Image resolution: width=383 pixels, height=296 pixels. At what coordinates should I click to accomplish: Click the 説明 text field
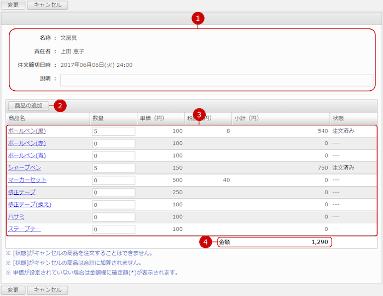pos(217,80)
